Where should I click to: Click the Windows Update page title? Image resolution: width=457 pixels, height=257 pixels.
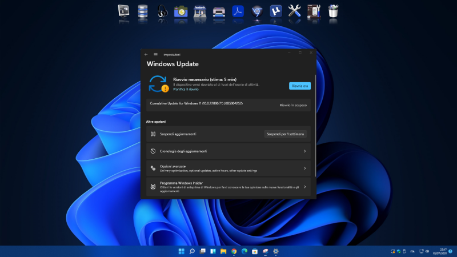[x=173, y=64]
